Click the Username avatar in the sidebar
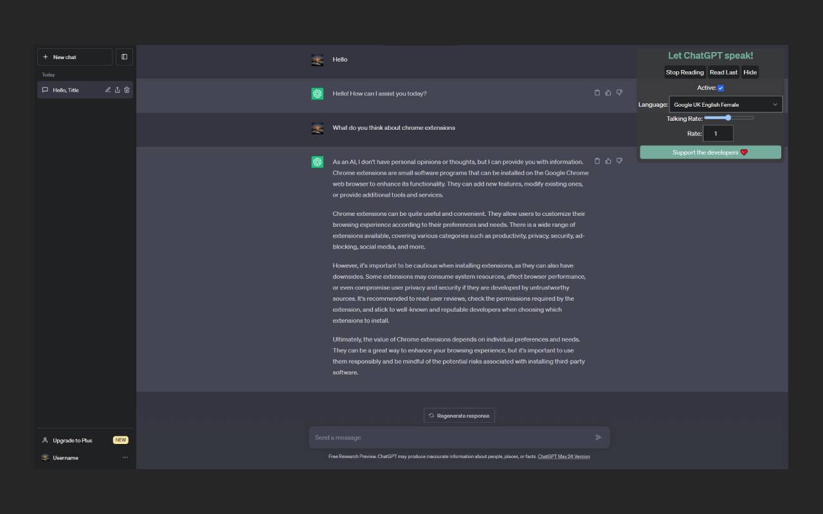 click(x=45, y=457)
